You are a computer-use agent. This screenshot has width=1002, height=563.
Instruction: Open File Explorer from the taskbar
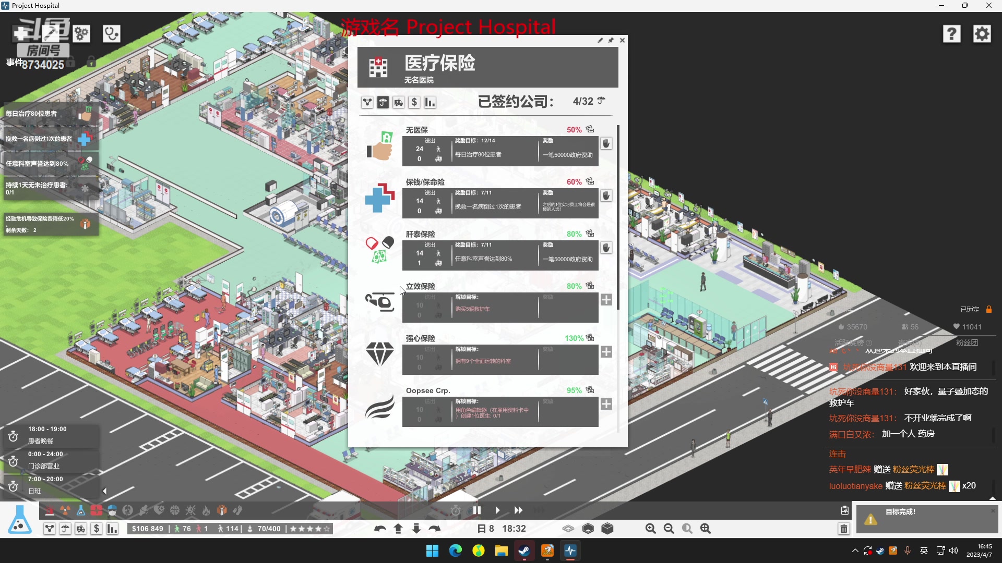[501, 551]
